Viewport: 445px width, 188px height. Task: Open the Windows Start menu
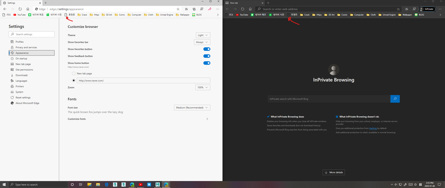pyautogui.click(x=4, y=184)
